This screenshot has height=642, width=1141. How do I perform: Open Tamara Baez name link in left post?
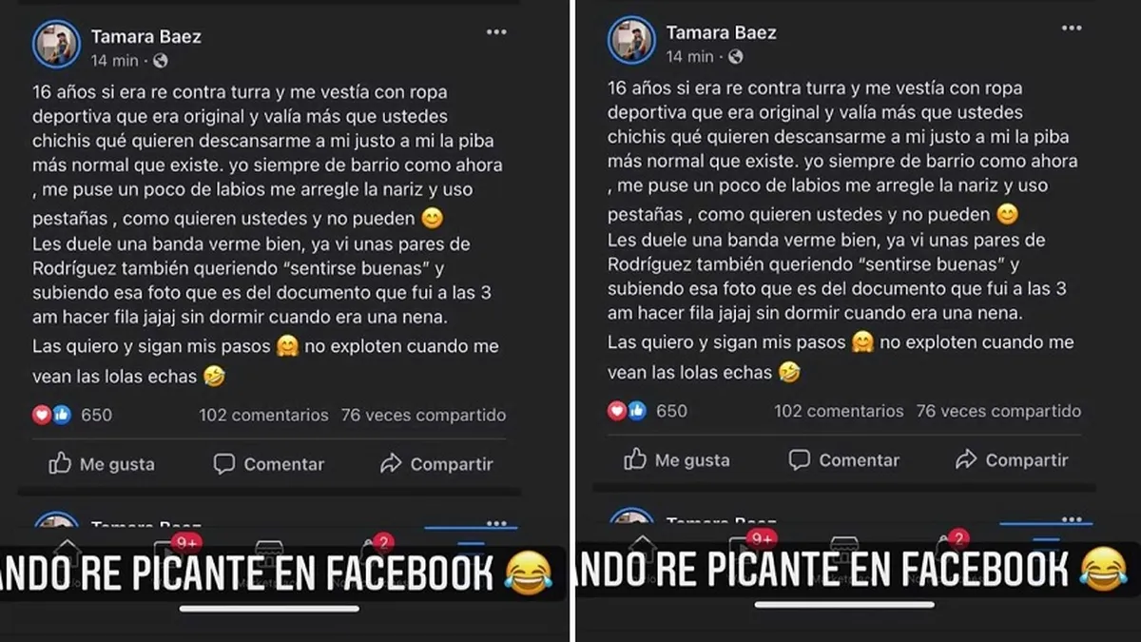[146, 37]
